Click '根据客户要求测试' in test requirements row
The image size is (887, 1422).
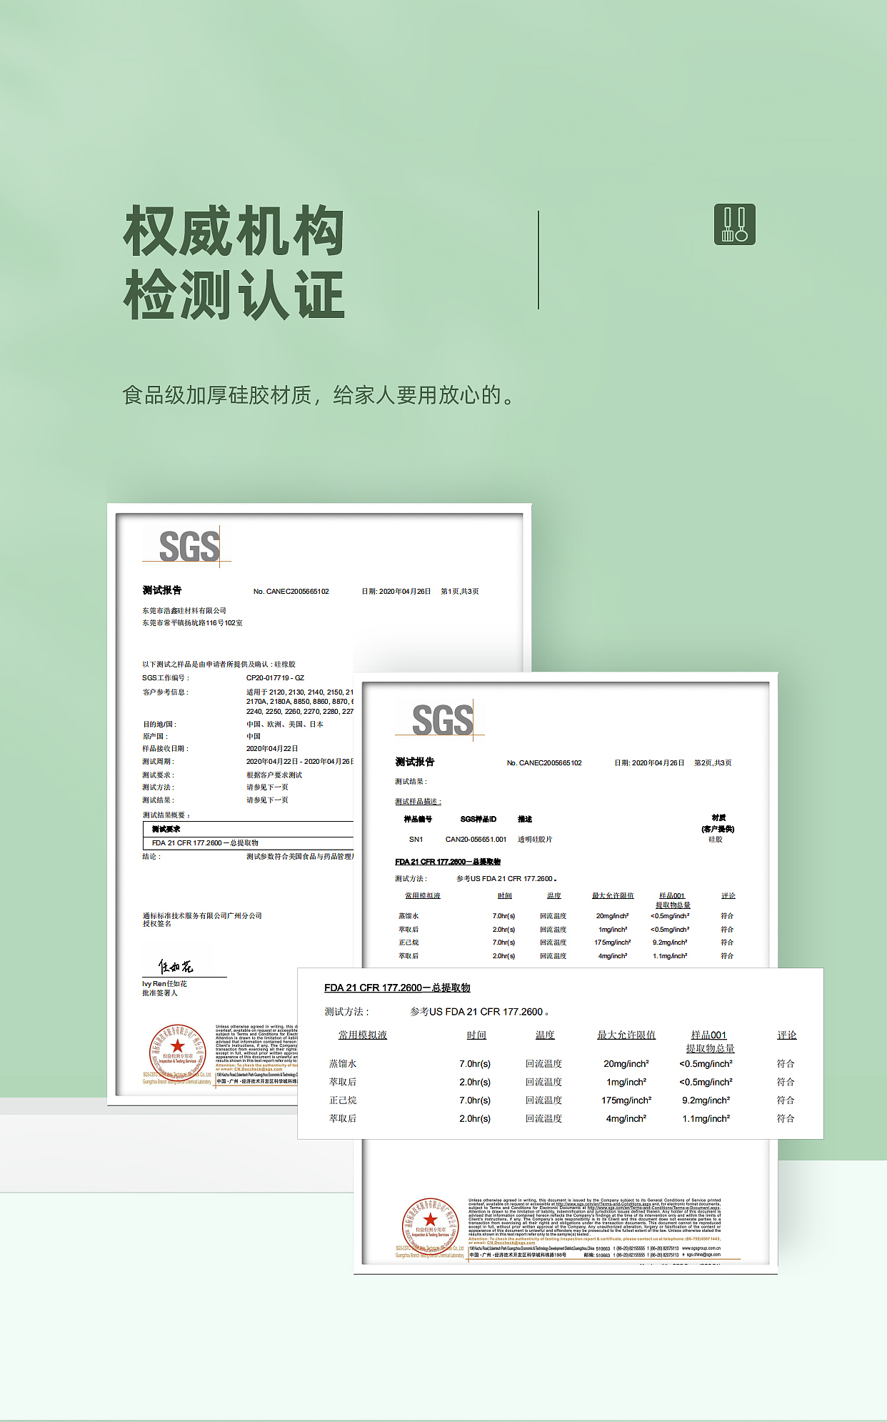[x=274, y=775]
